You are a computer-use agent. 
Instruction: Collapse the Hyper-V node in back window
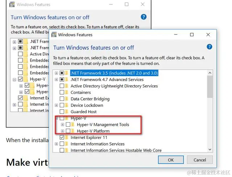[14, 80]
